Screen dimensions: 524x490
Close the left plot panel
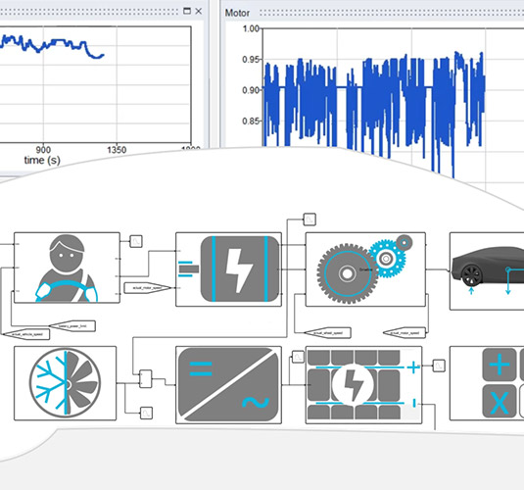(x=199, y=11)
